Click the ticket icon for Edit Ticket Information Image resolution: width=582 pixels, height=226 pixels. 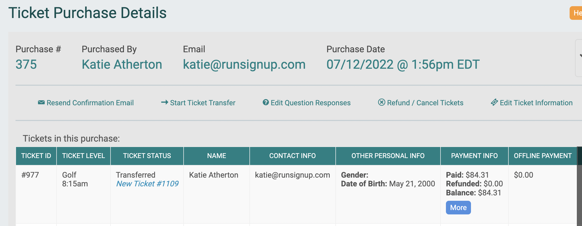pyautogui.click(x=494, y=102)
